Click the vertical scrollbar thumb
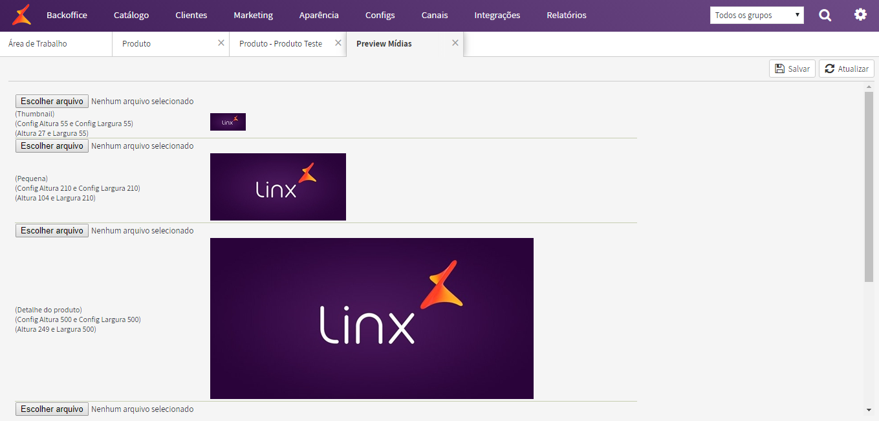879x421 pixels. tap(869, 186)
